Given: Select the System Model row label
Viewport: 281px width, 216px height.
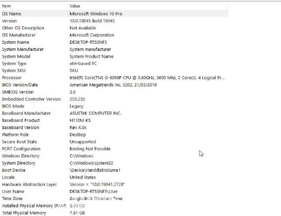Looking at the screenshot, I should [x=16, y=57].
